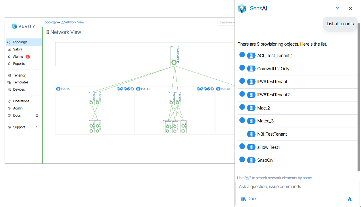Click the trash icon in POD 1B header
This screenshot has width=361, height=207.
click(x=212, y=89)
